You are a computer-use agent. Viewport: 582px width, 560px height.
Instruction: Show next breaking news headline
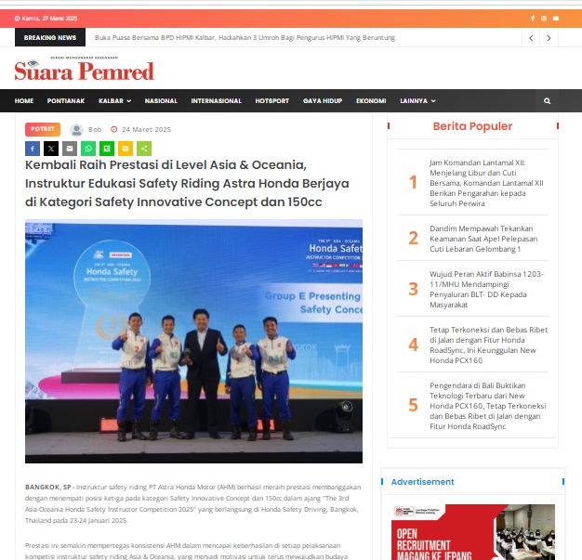click(549, 38)
